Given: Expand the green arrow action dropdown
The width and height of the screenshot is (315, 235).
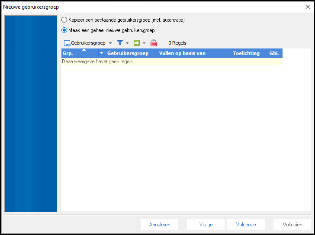Looking at the screenshot, I should point(144,43).
